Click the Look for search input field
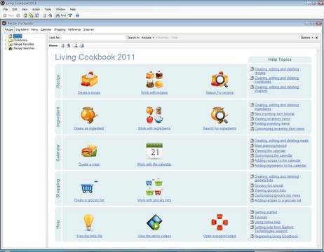The width and height of the screenshot is (324, 252). tap(93, 38)
